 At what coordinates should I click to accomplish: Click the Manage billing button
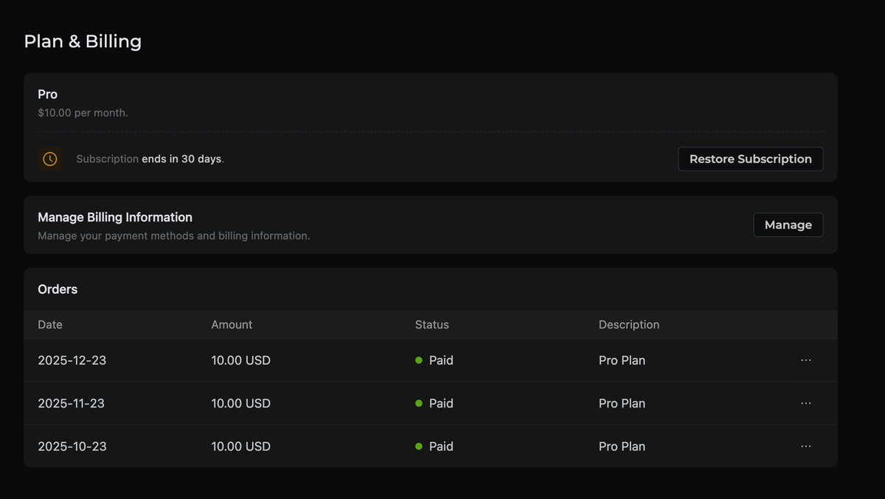coord(788,225)
